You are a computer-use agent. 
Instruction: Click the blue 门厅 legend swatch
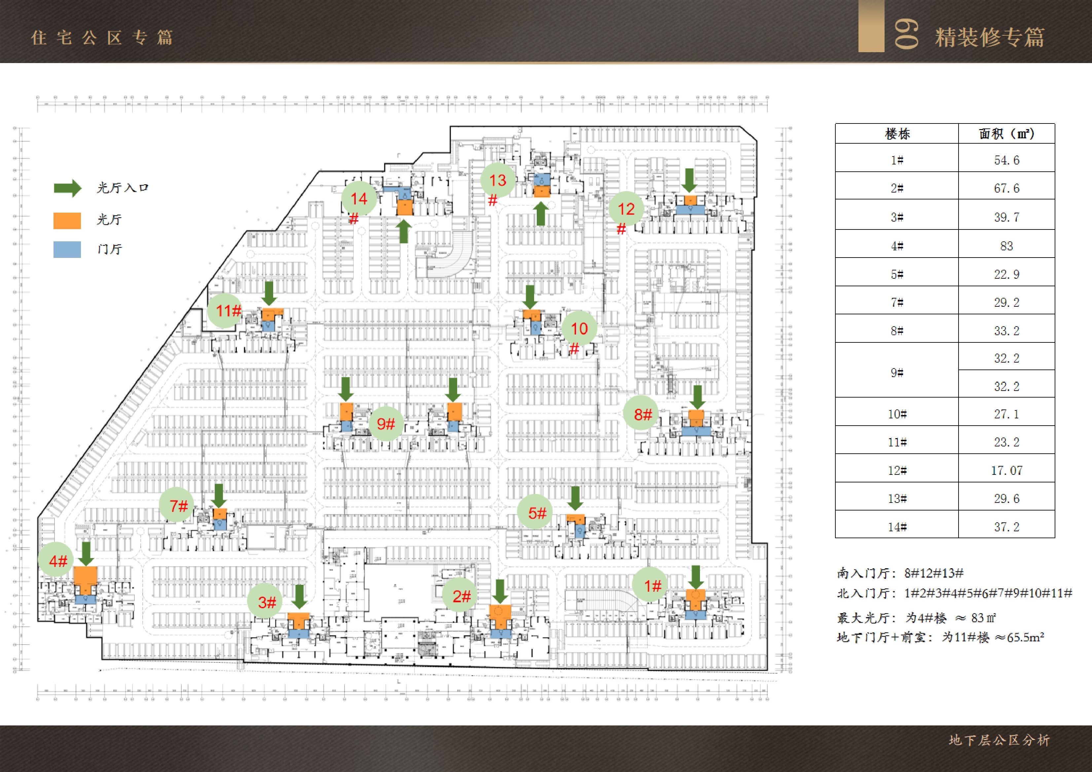pos(67,250)
